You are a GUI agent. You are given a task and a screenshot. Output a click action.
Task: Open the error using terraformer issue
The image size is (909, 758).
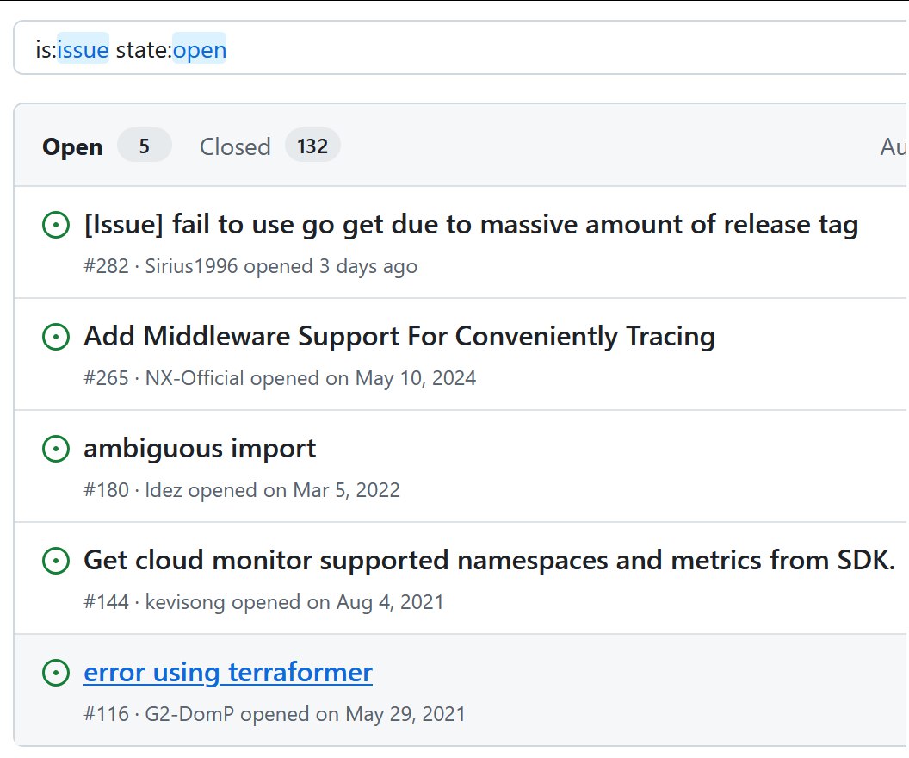click(x=228, y=672)
